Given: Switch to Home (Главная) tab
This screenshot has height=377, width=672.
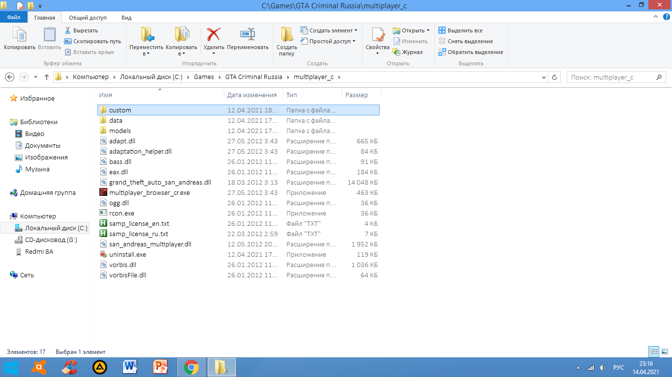Looking at the screenshot, I should pyautogui.click(x=45, y=17).
